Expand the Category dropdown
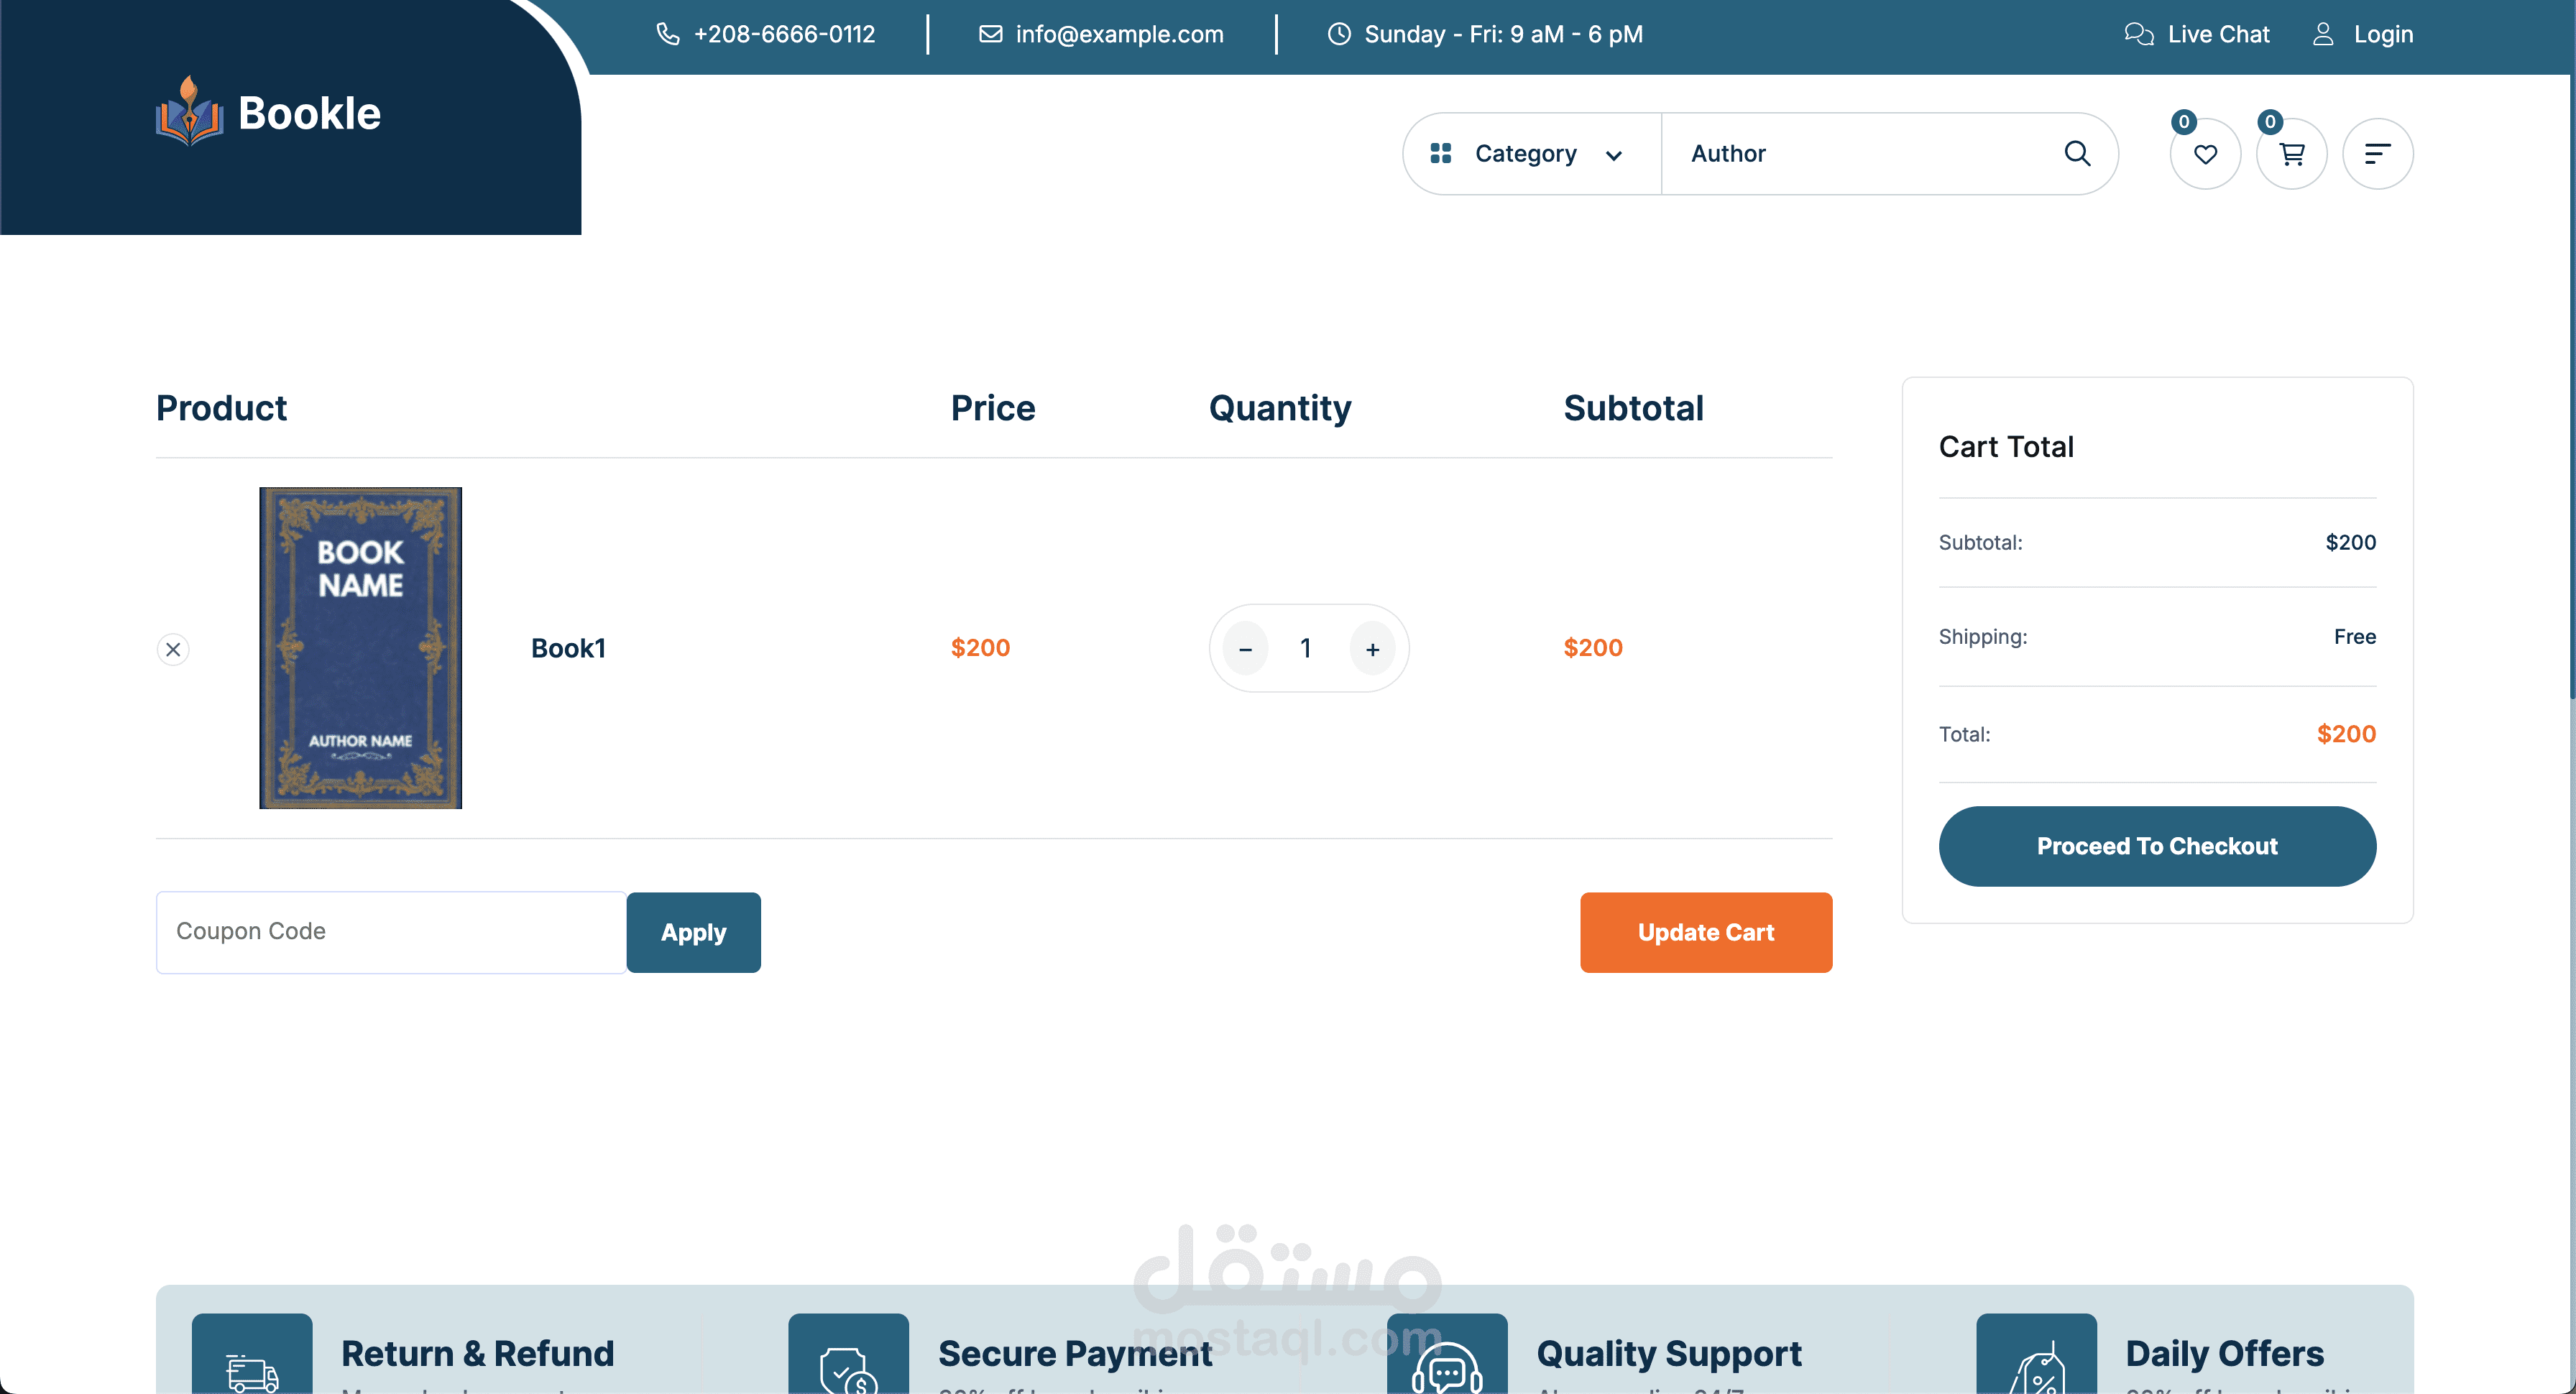 click(x=1528, y=154)
